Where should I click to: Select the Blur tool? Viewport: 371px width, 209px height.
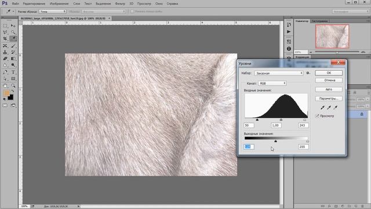(x=5, y=65)
